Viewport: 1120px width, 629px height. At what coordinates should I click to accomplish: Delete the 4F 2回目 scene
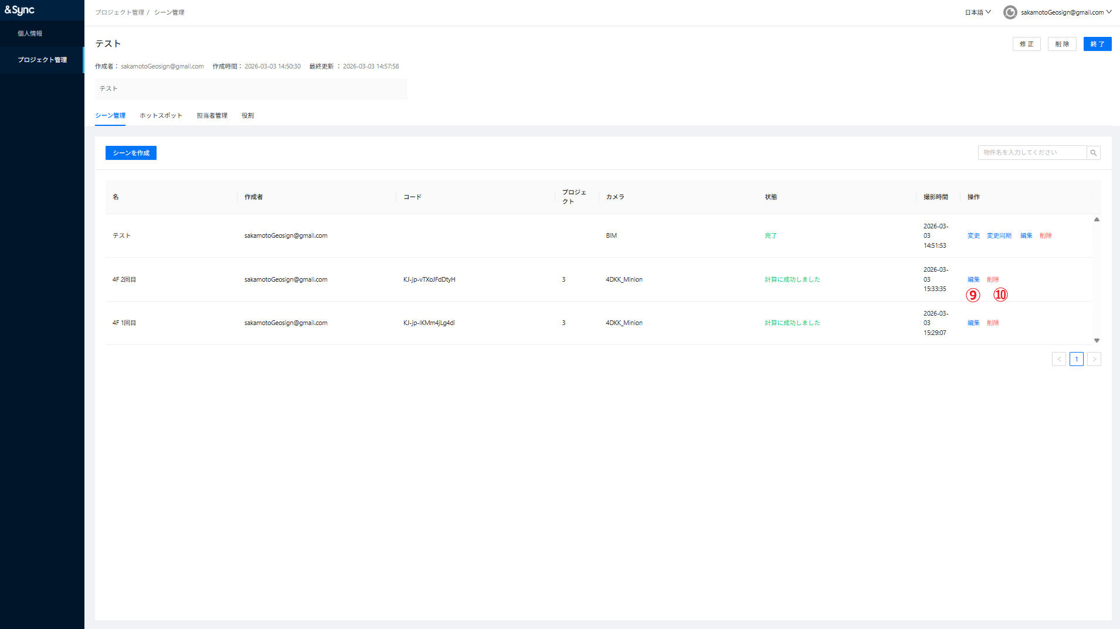coord(993,279)
